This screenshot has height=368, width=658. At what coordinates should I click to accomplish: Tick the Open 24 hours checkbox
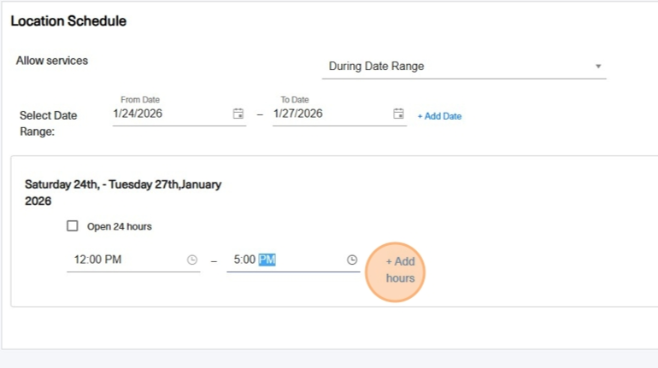[x=72, y=226]
